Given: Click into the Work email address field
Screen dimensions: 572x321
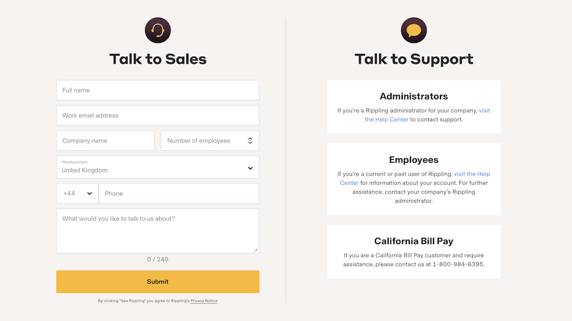Looking at the screenshot, I should 157,115.
